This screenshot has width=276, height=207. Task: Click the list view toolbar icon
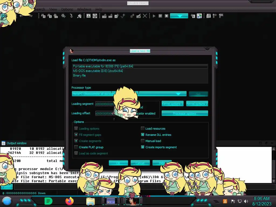(209, 16)
